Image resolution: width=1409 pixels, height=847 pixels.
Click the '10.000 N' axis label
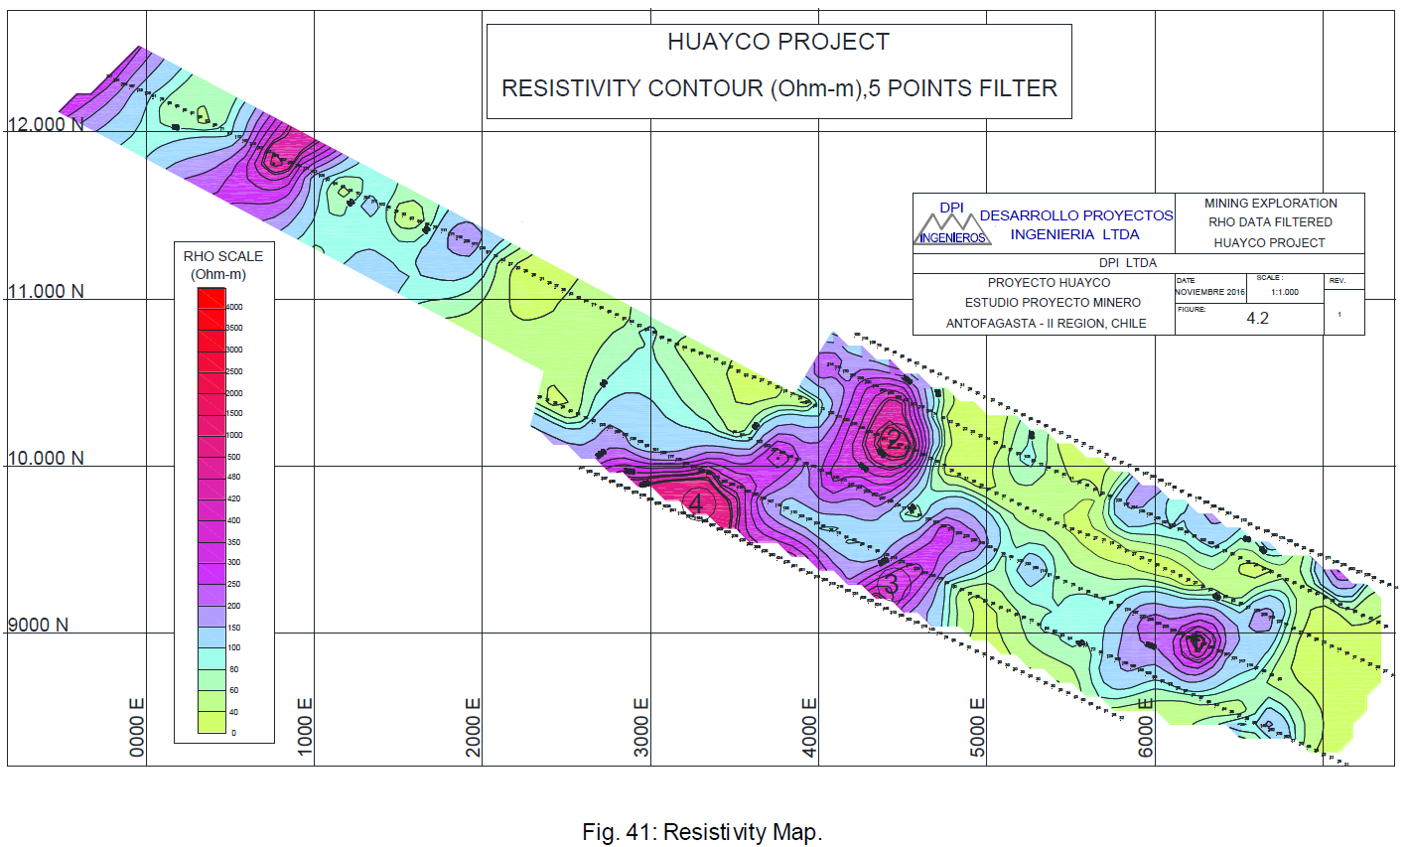pos(46,459)
